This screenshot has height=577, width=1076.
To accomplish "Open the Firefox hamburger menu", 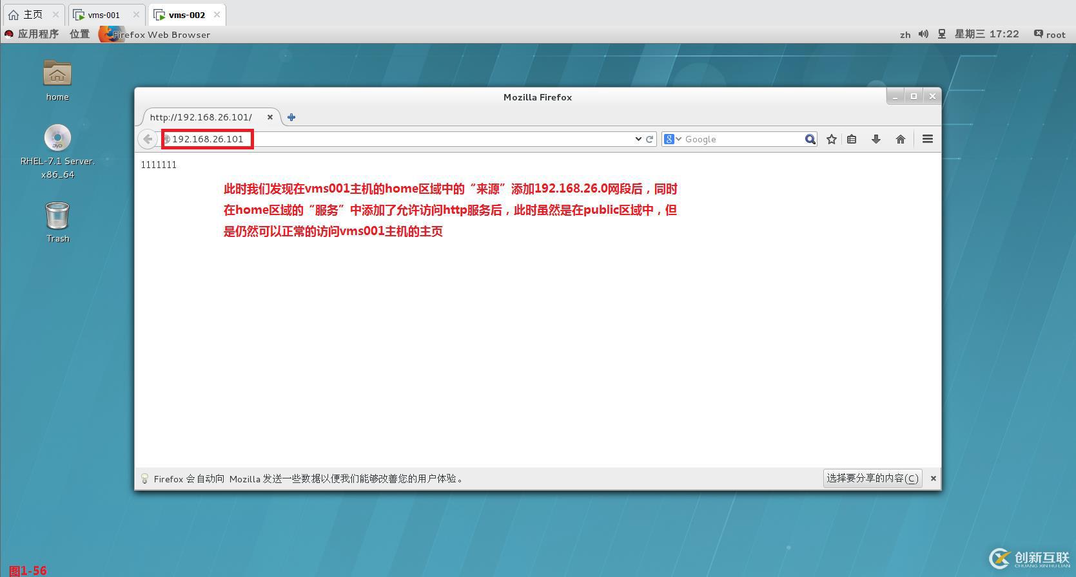I will [x=928, y=139].
